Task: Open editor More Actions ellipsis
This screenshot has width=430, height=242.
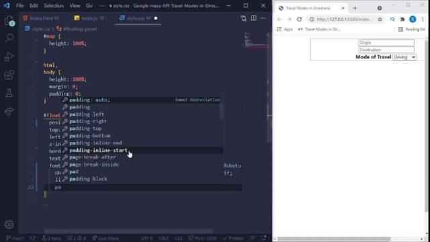Action: coord(263,18)
